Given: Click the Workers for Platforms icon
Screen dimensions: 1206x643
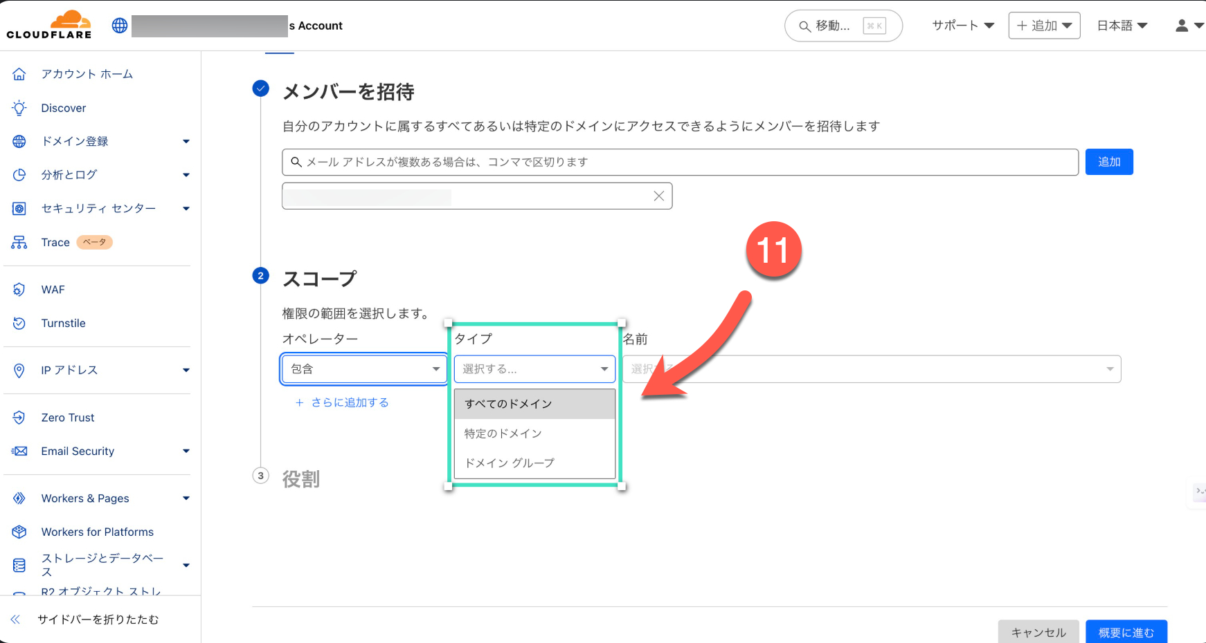Looking at the screenshot, I should point(19,532).
